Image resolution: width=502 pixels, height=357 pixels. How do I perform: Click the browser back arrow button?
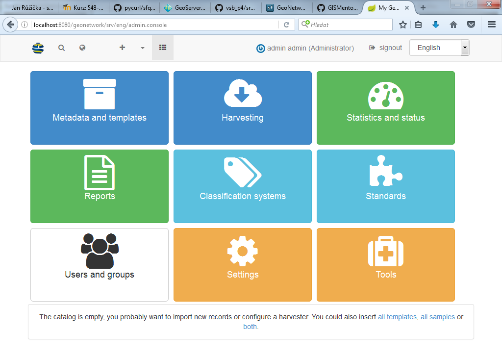click(x=10, y=25)
